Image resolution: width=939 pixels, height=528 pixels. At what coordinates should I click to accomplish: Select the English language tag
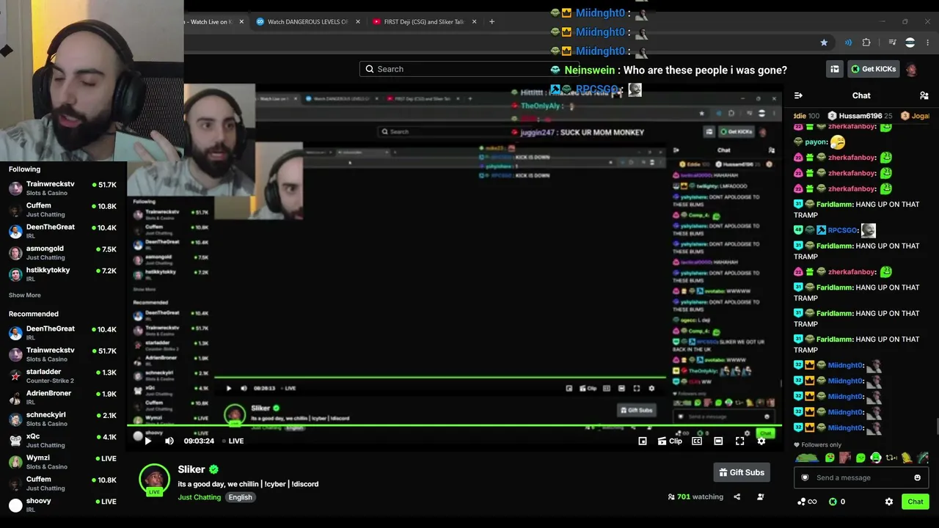point(240,497)
